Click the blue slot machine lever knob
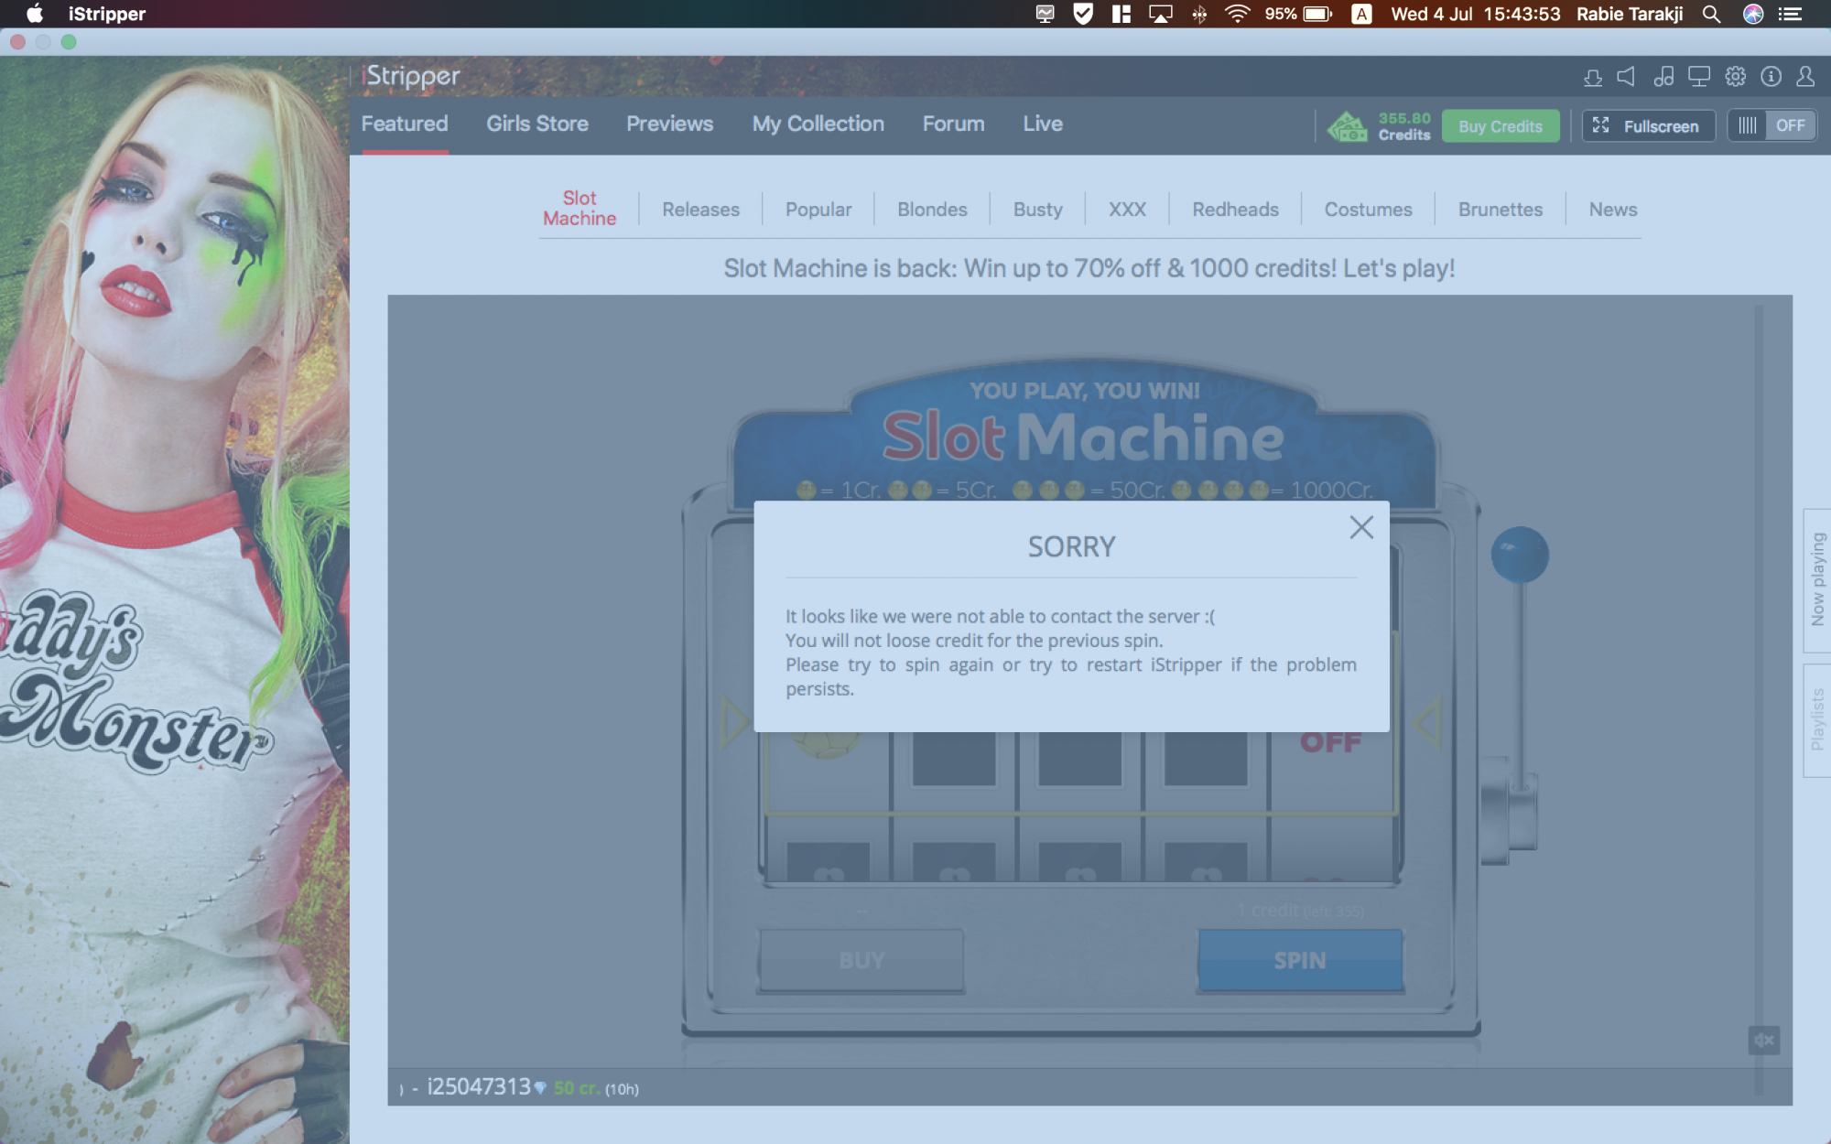 tap(1520, 555)
